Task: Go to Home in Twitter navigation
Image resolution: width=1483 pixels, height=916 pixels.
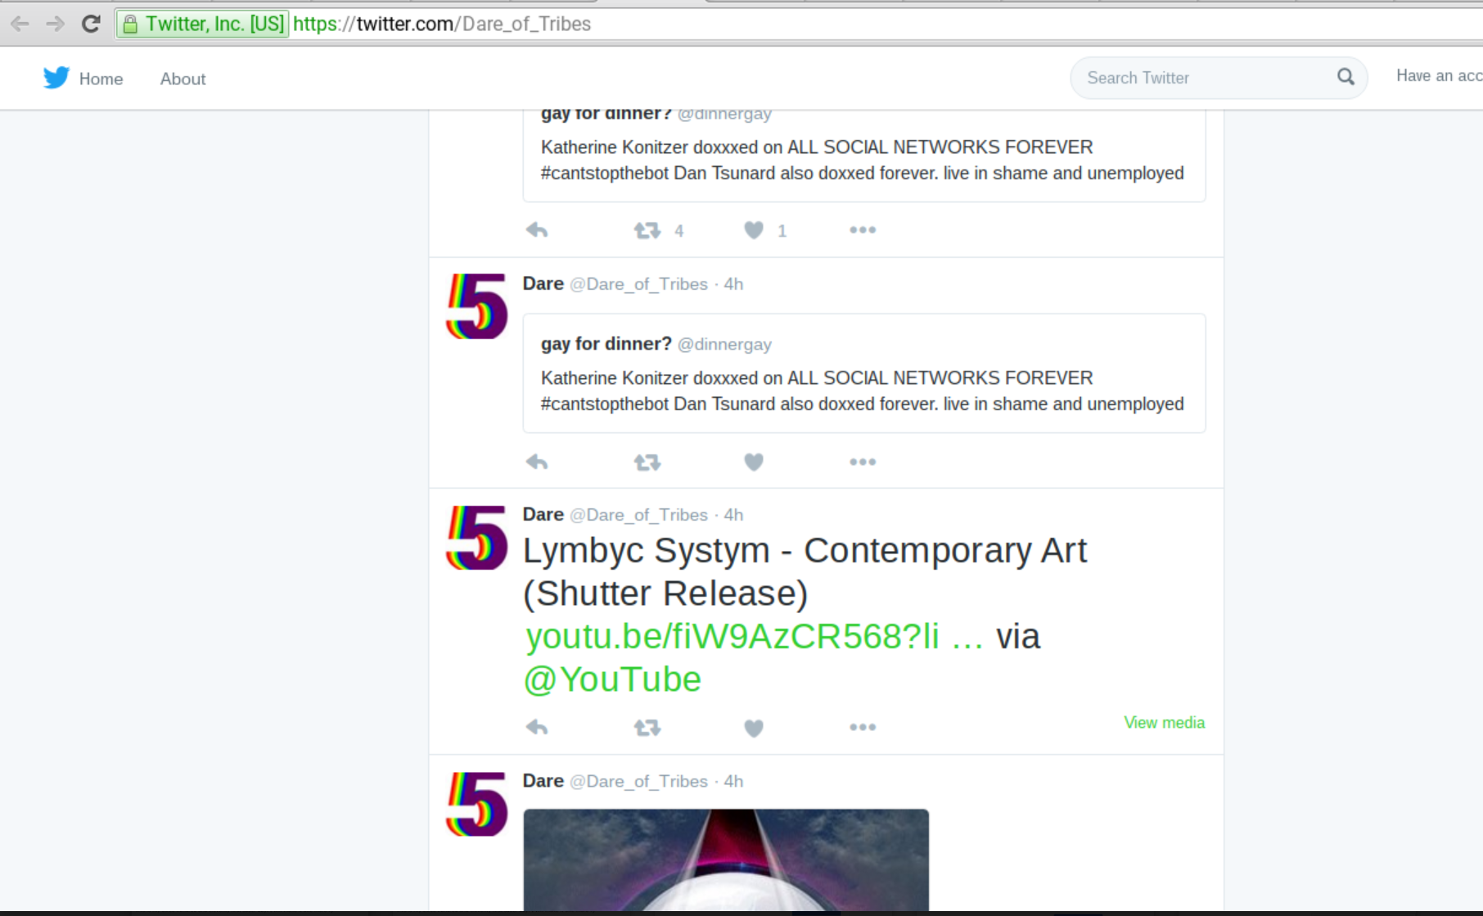Action: tap(101, 79)
